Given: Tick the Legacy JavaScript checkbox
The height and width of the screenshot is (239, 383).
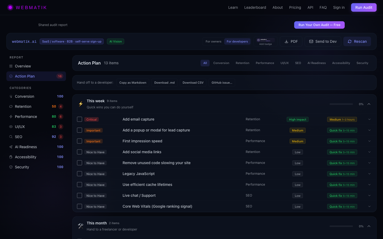Looking at the screenshot, I should tap(80, 174).
